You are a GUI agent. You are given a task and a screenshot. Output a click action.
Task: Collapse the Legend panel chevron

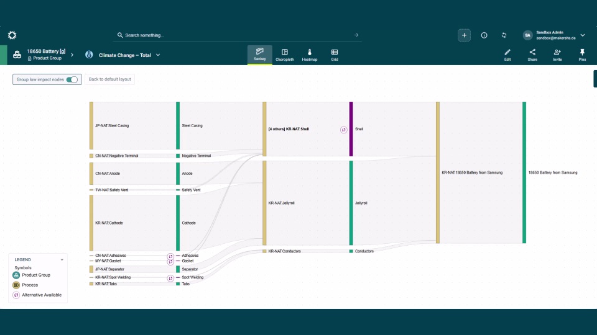click(62, 260)
